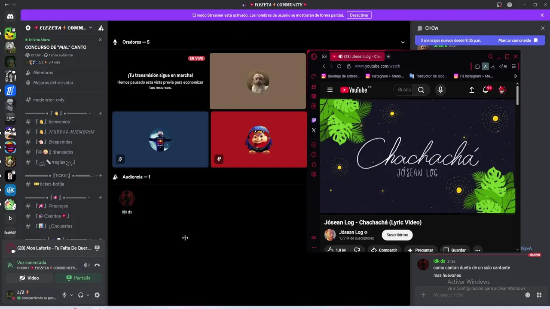
Task: Click Marcar como leído button
Action: (x=518, y=40)
